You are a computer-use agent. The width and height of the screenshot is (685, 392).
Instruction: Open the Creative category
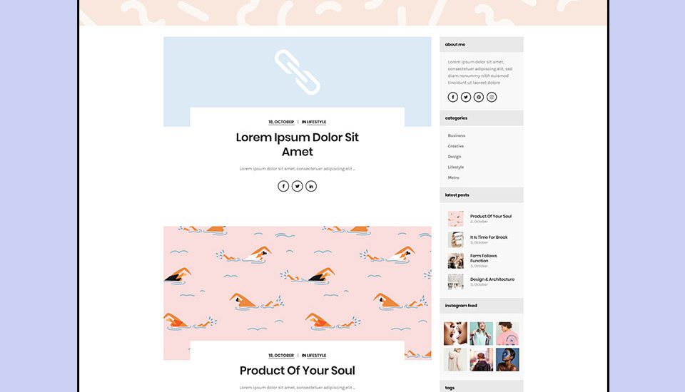[456, 146]
